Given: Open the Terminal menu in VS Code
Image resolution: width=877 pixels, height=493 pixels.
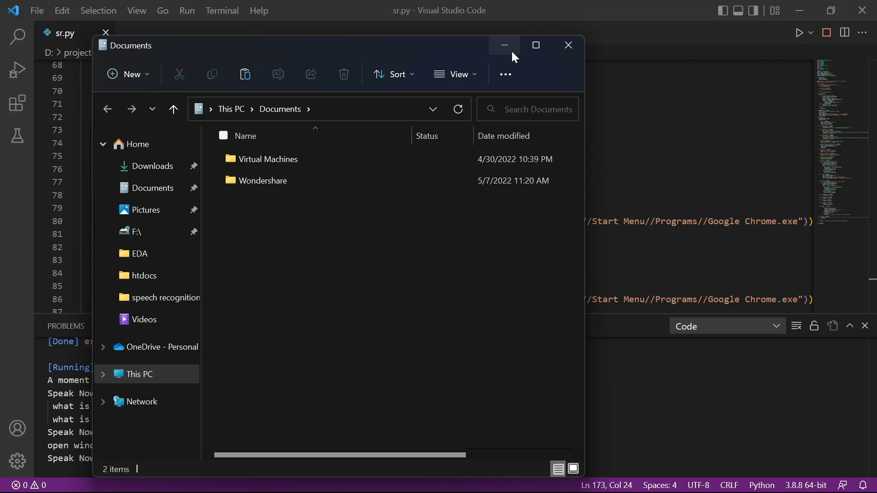Looking at the screenshot, I should tap(222, 10).
